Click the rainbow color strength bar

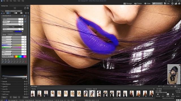point(20,56)
